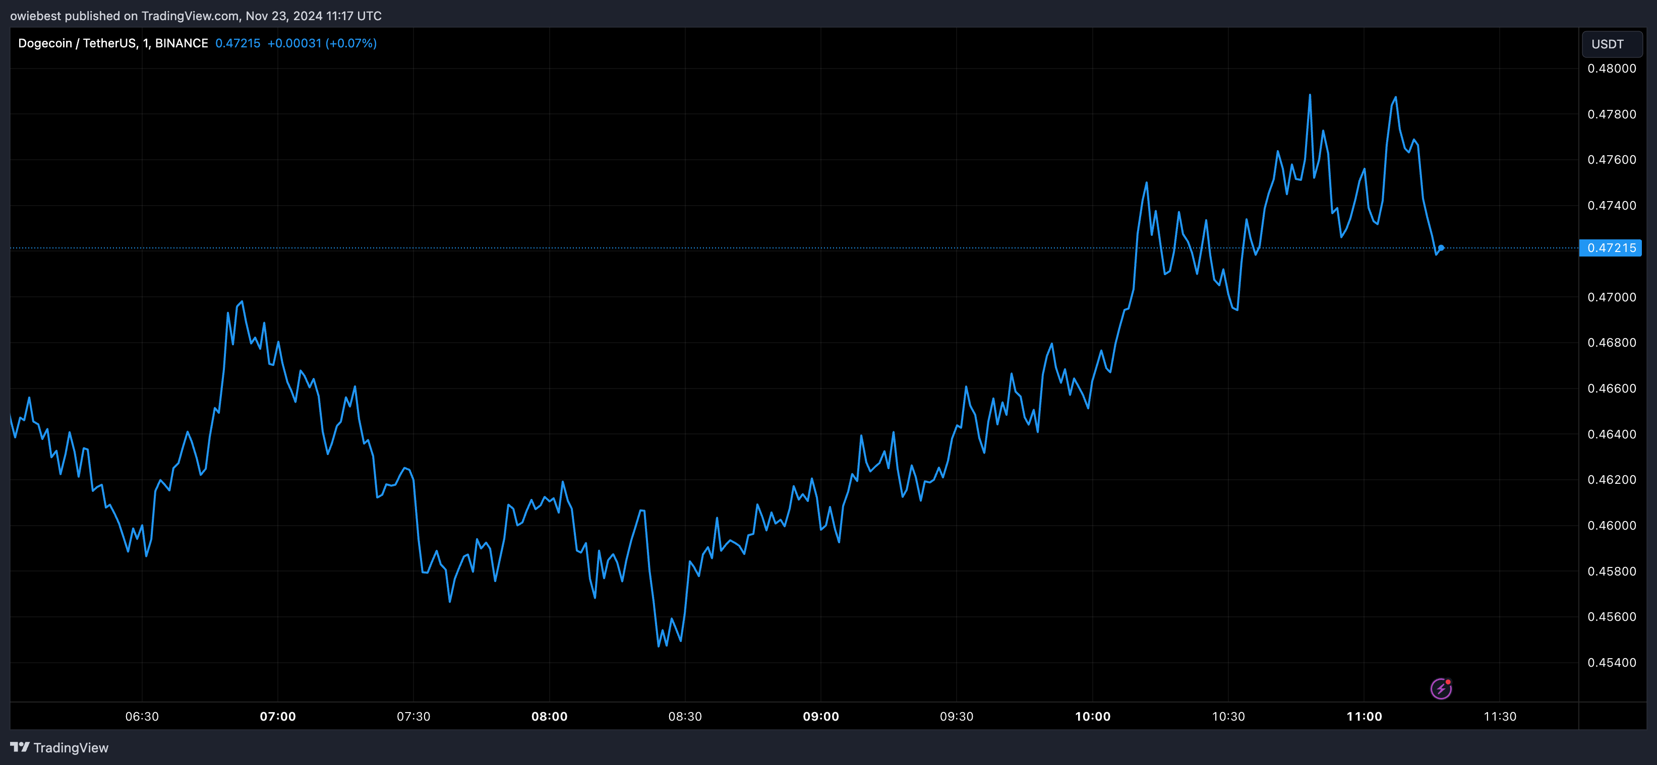
Task: Click the 11:00 time axis label
Action: coord(1365,716)
